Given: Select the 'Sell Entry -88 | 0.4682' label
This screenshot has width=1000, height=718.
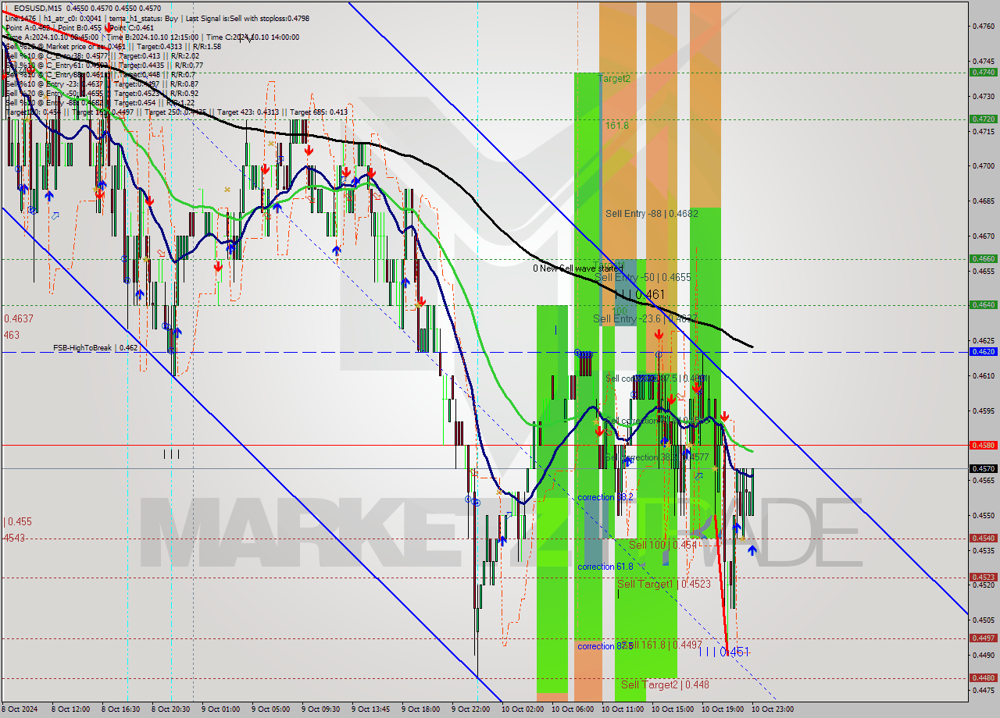Looking at the screenshot, I should tap(652, 213).
